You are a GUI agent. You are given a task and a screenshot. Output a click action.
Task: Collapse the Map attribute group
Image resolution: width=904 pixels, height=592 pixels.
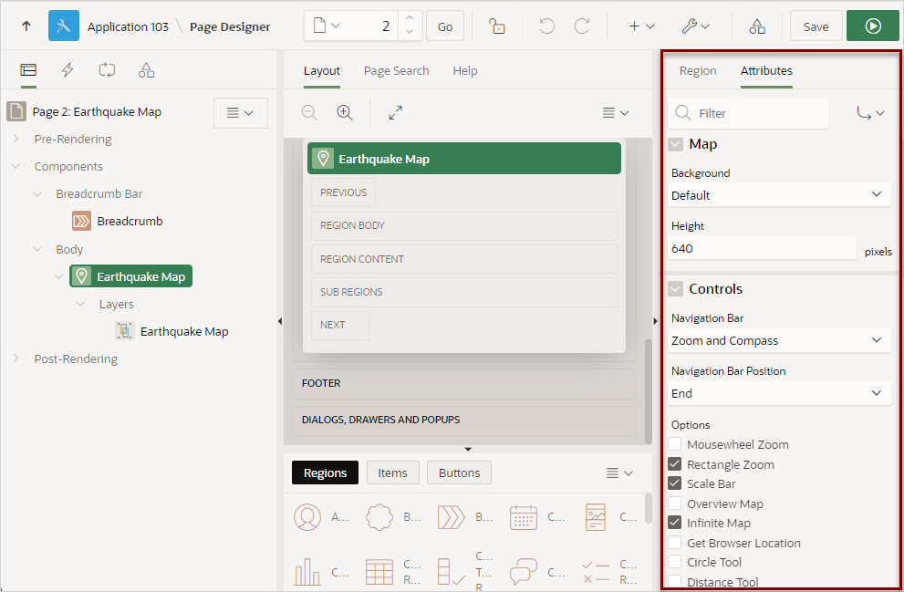coord(675,144)
